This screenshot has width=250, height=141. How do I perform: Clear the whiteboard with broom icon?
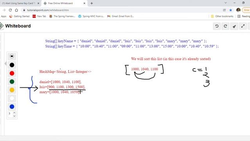pyautogui.click(x=234, y=26)
